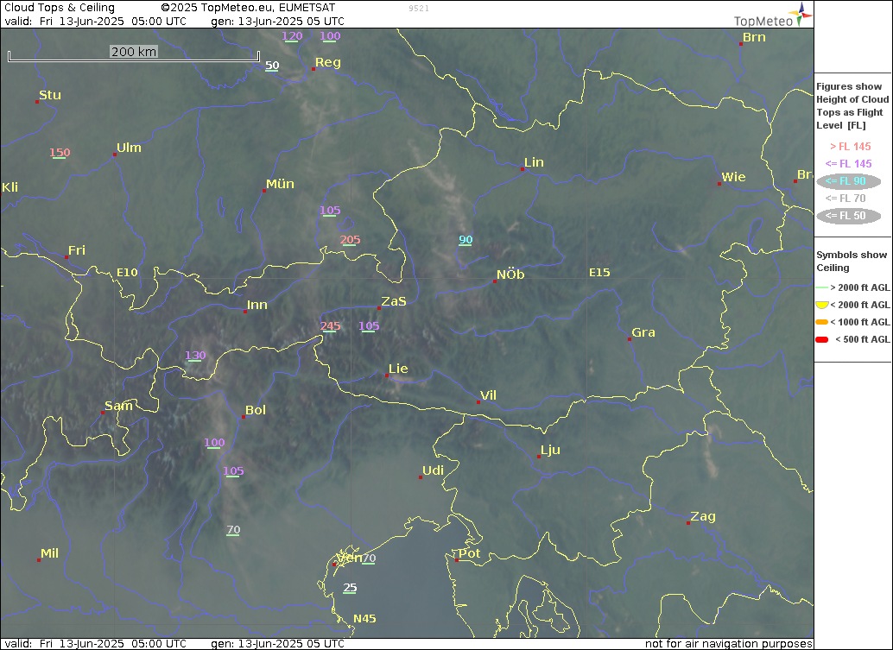Click the red marker for Udi

(421, 477)
